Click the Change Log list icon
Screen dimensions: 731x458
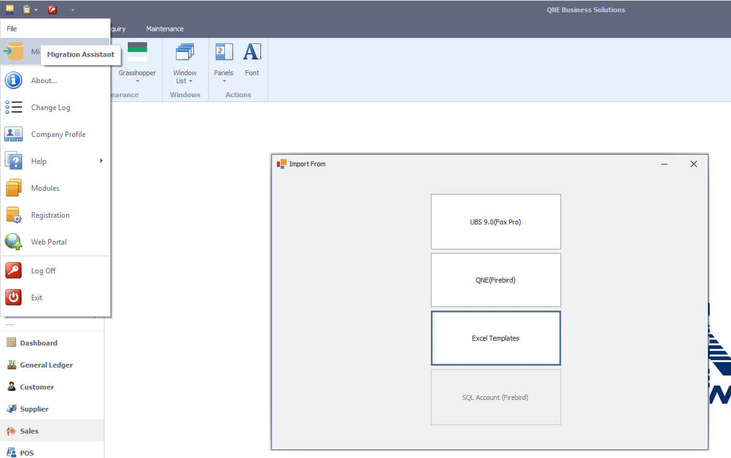(13, 107)
